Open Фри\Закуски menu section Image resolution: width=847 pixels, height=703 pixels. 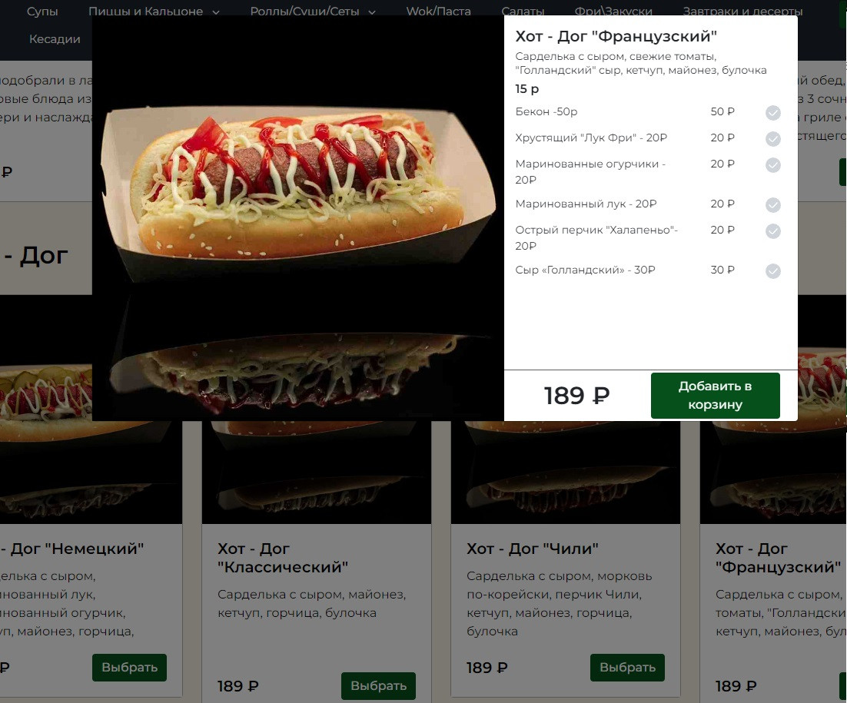coord(613,11)
